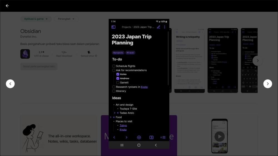
Task: Check the Garrett checkbox
Action: coord(118,82)
